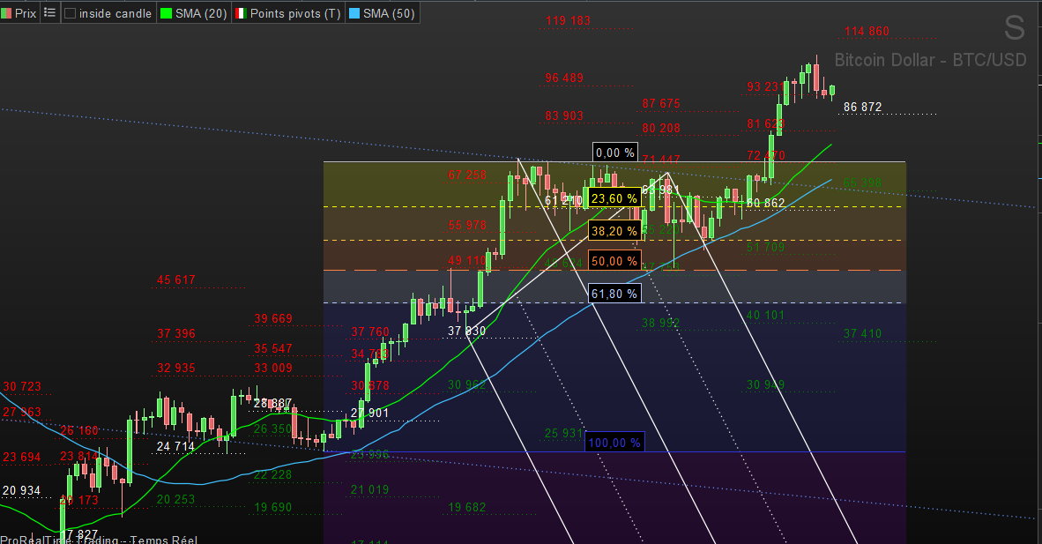Select the 100,00 % Fibonacci level label
Viewport: 1042px width, 544px height.
(x=614, y=443)
